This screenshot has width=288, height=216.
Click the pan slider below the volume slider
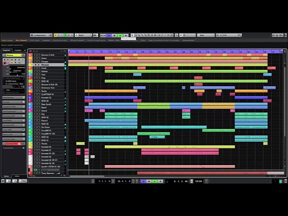click(x=18, y=71)
